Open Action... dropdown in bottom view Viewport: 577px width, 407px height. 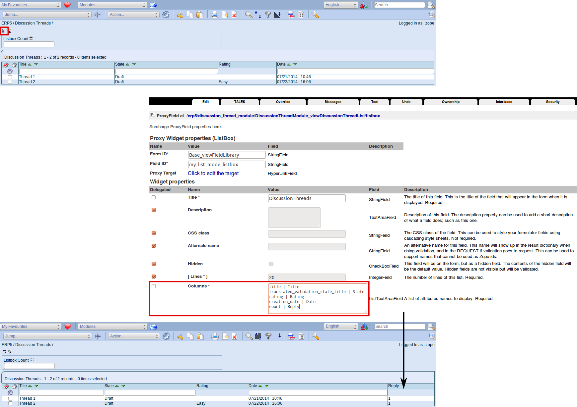[134, 336]
